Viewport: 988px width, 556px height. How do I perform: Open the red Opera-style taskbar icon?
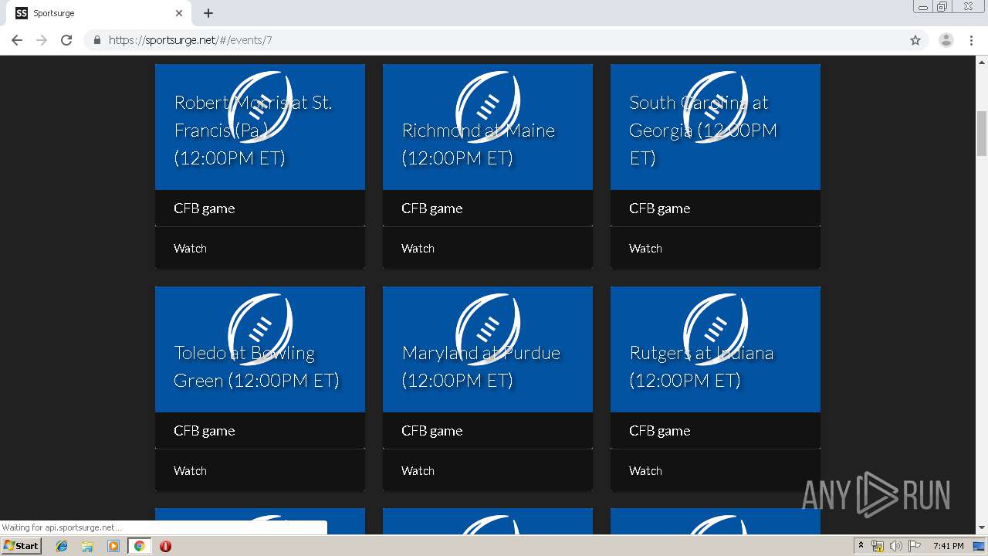165,546
